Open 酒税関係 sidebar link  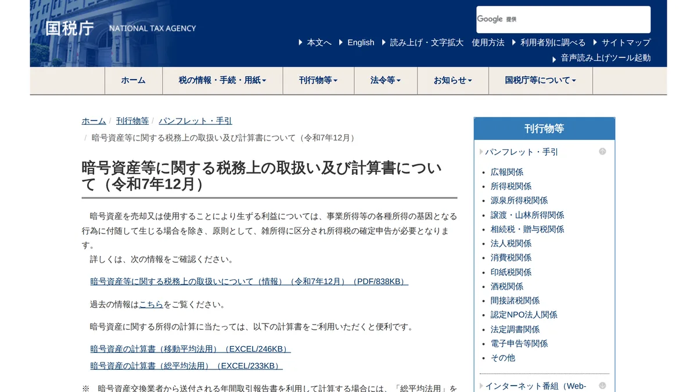pyautogui.click(x=507, y=286)
